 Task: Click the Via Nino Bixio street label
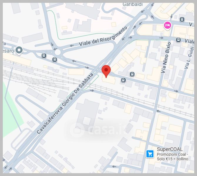(x=166, y=58)
